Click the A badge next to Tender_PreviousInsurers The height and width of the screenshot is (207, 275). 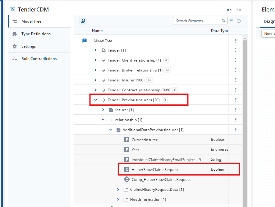164,100
